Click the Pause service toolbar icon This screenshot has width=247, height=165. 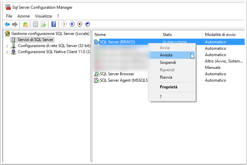(x=72, y=24)
